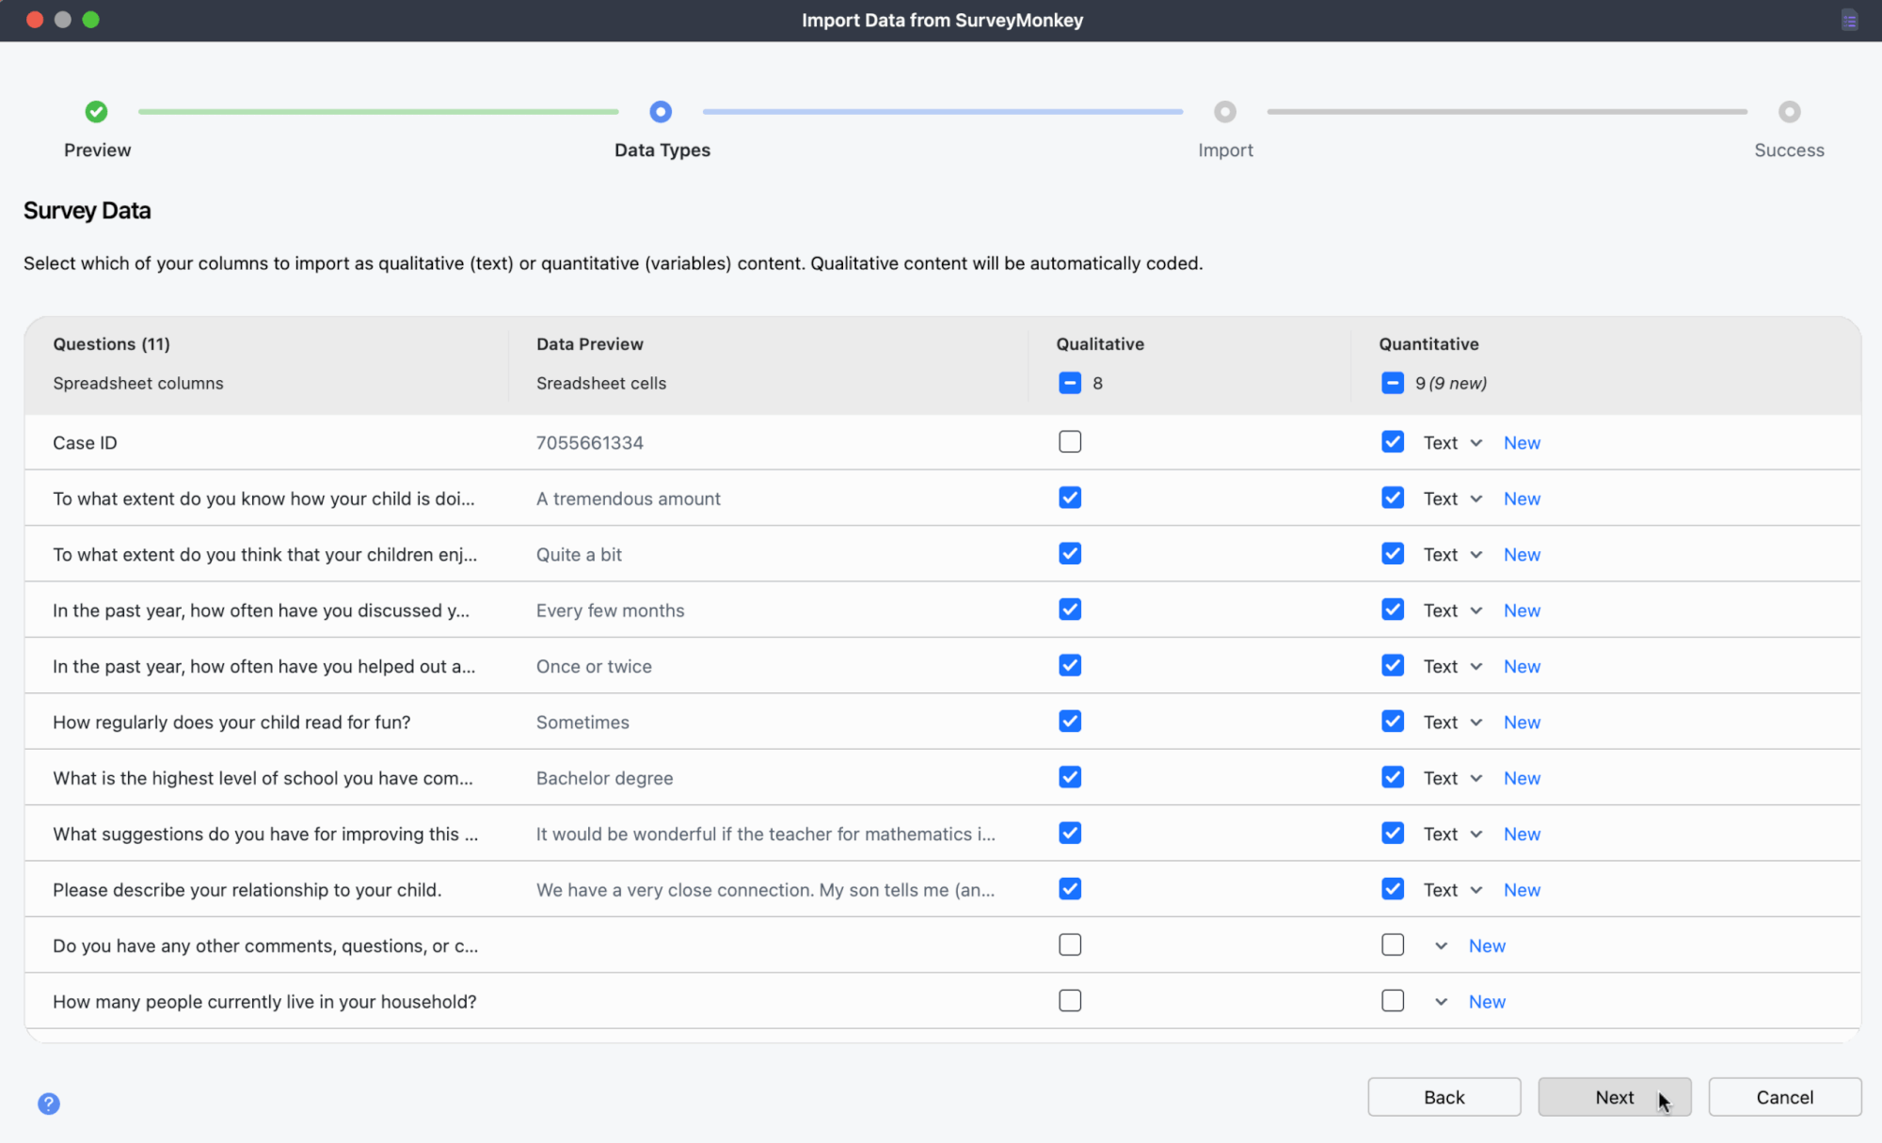Uncheck Qualitative for 'How regularly does your child read'
1882x1143 pixels.
(x=1070, y=722)
